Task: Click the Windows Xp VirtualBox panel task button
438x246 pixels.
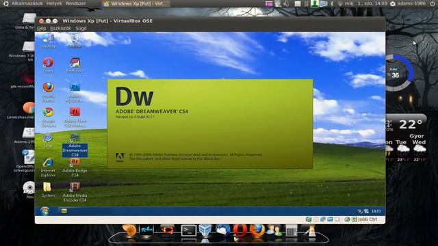Action: click(x=136, y=3)
